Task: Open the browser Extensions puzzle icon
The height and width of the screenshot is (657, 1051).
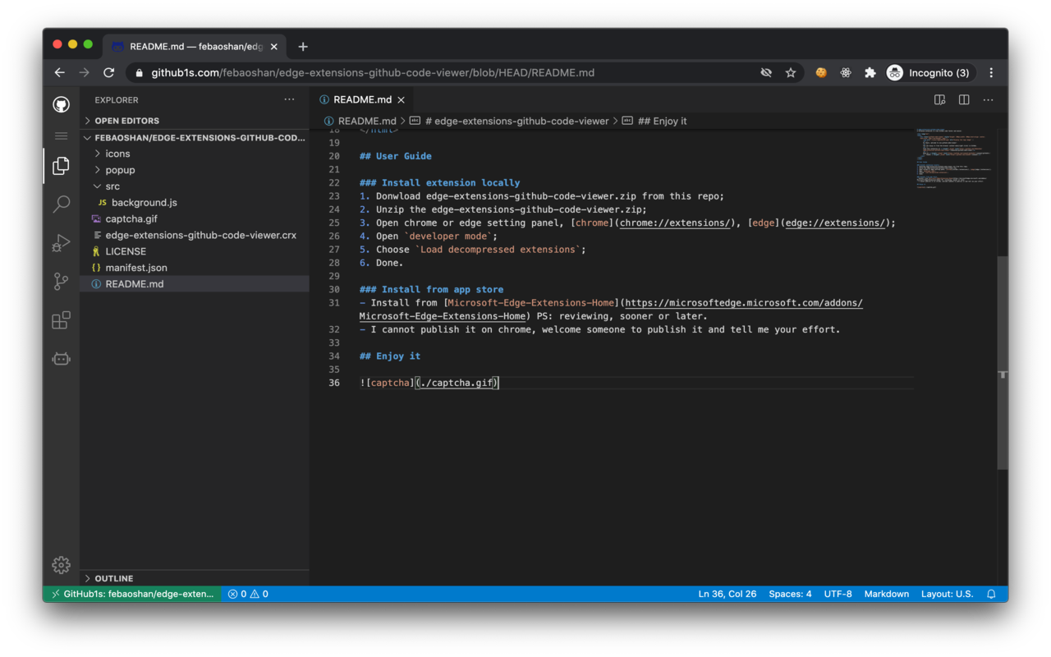Action: coord(870,73)
